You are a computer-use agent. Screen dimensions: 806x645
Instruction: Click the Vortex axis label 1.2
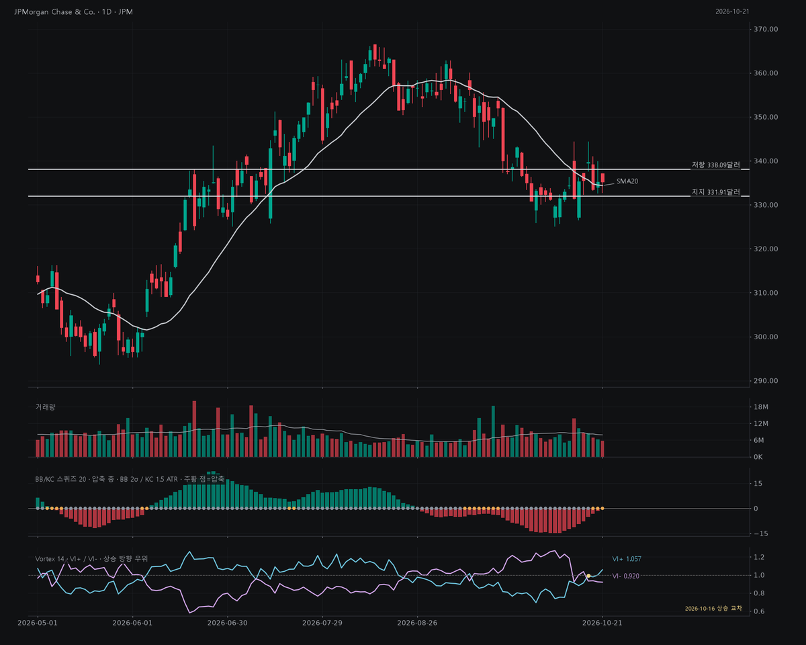tap(759, 558)
